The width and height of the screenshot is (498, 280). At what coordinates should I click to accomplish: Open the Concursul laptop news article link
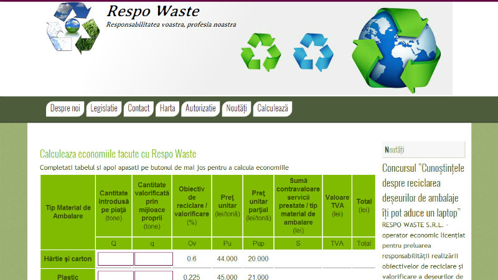pyautogui.click(x=423, y=190)
